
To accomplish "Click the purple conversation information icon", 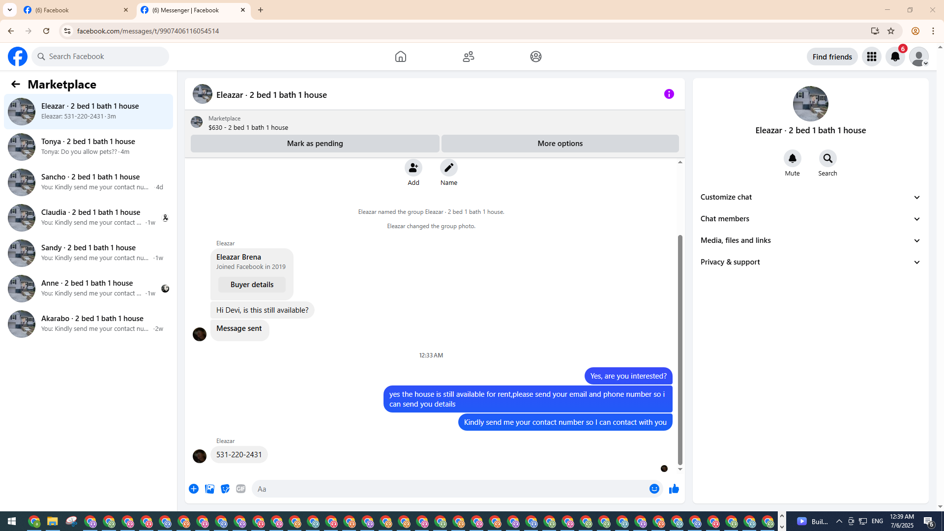I will tap(669, 94).
